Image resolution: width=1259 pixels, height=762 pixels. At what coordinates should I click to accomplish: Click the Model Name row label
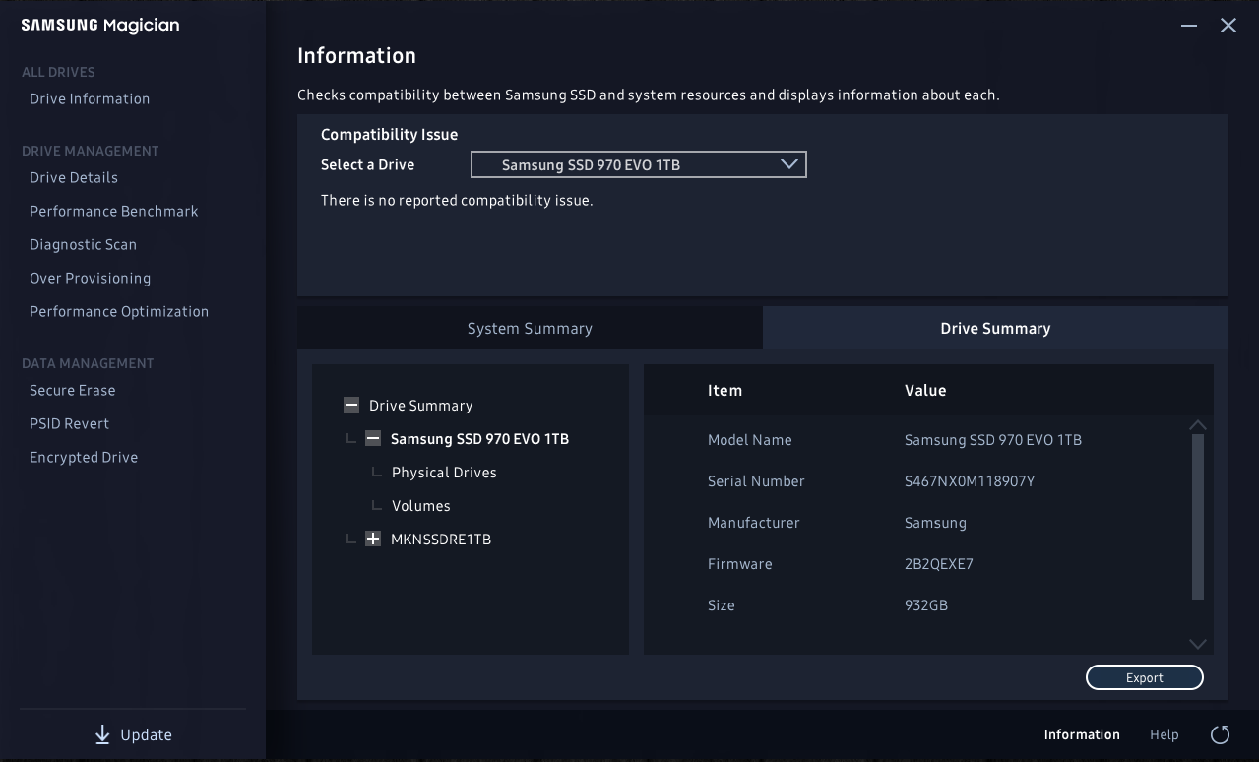pos(750,440)
